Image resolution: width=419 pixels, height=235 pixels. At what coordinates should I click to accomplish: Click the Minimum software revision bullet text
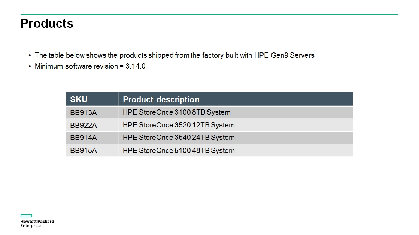point(90,66)
